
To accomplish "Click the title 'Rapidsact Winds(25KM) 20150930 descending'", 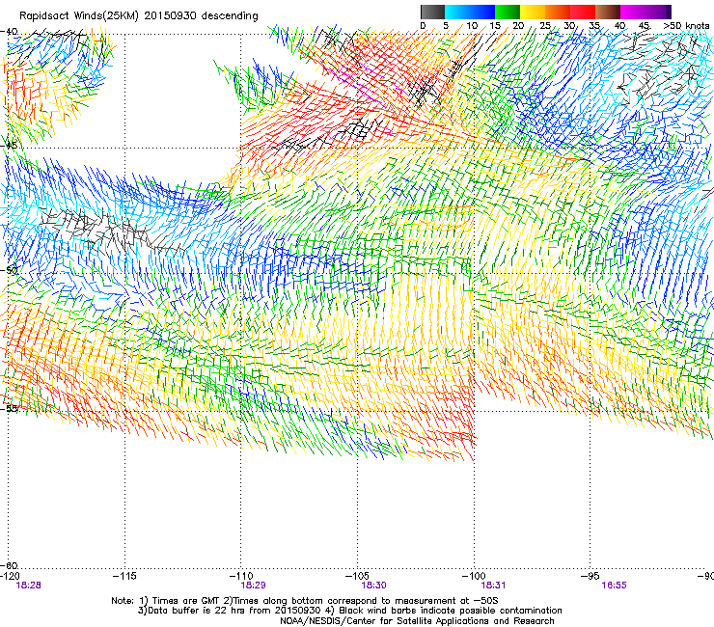I will 139,16.
